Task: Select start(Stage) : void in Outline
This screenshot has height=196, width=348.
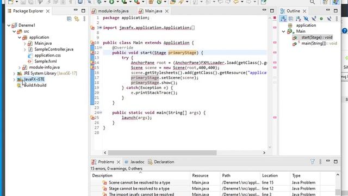Action: point(316,38)
